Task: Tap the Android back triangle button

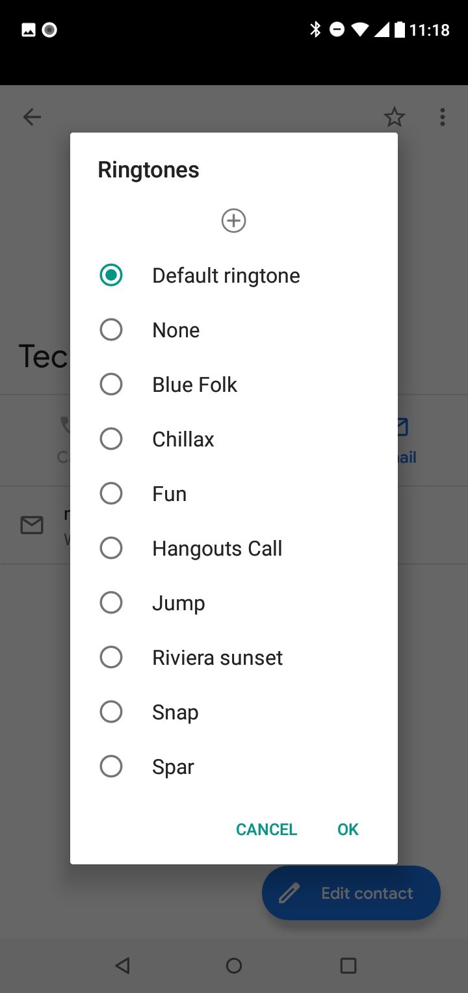Action: (122, 966)
